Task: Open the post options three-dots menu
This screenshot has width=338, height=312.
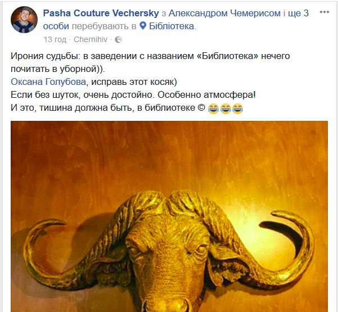Action: [324, 12]
